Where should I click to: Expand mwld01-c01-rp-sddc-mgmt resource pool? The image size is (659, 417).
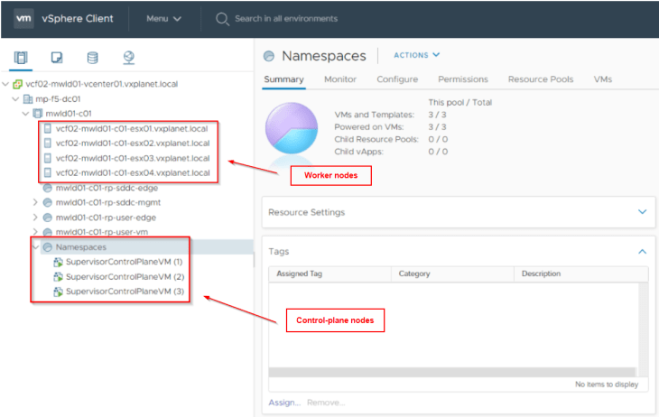(36, 202)
